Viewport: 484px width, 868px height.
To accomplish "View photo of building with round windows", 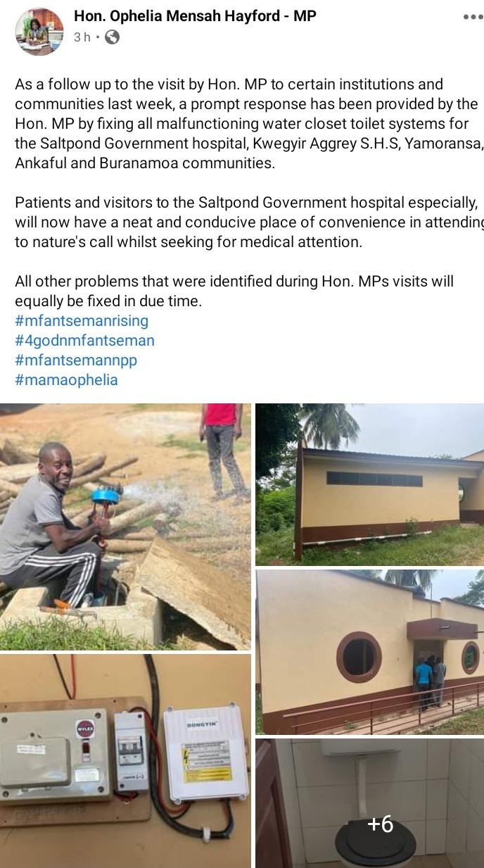I will [x=369, y=653].
